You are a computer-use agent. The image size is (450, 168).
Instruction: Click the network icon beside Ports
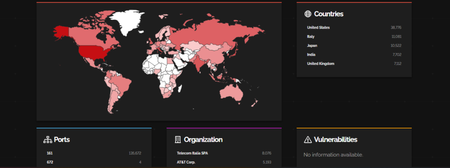(47, 140)
